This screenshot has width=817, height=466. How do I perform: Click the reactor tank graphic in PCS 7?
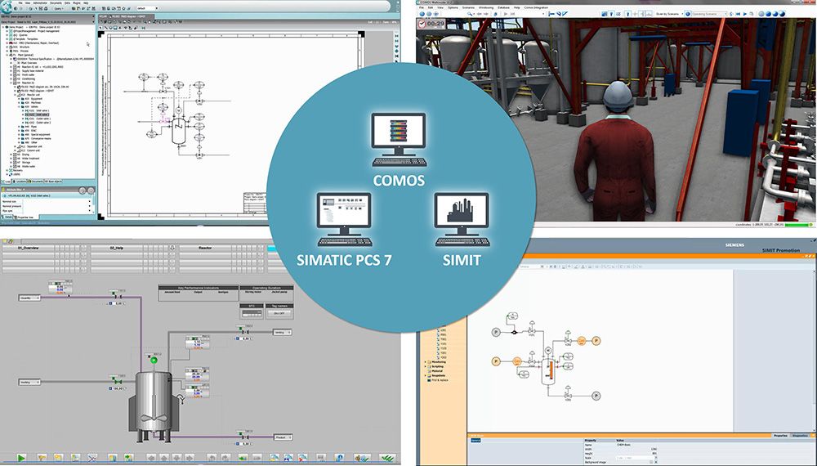[154, 406]
